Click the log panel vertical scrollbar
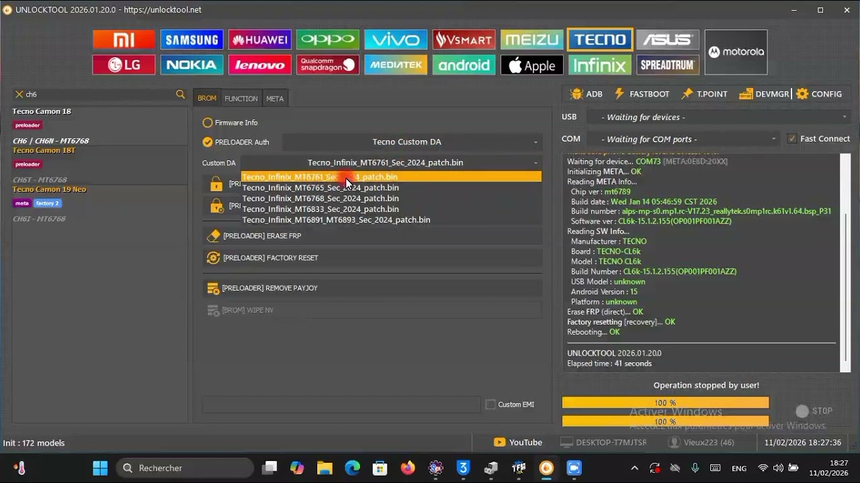The height and width of the screenshot is (483, 860). coord(845,262)
